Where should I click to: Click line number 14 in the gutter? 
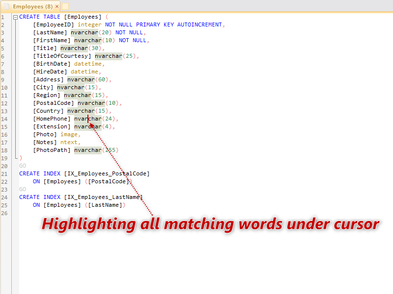tap(4, 119)
